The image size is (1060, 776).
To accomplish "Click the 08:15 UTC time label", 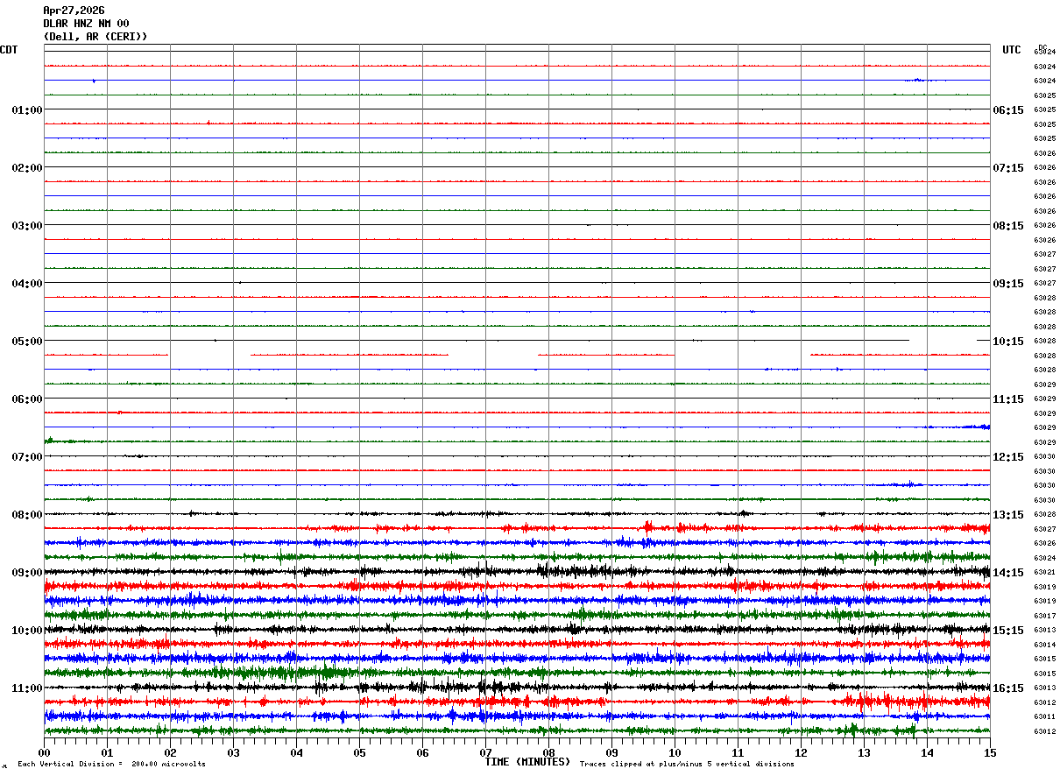I will 1008,226.
